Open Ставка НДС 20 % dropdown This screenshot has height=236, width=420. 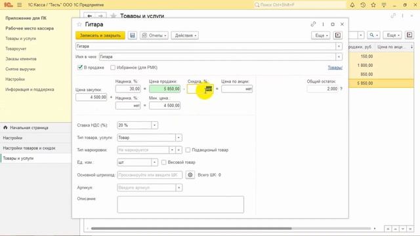pyautogui.click(x=155, y=125)
